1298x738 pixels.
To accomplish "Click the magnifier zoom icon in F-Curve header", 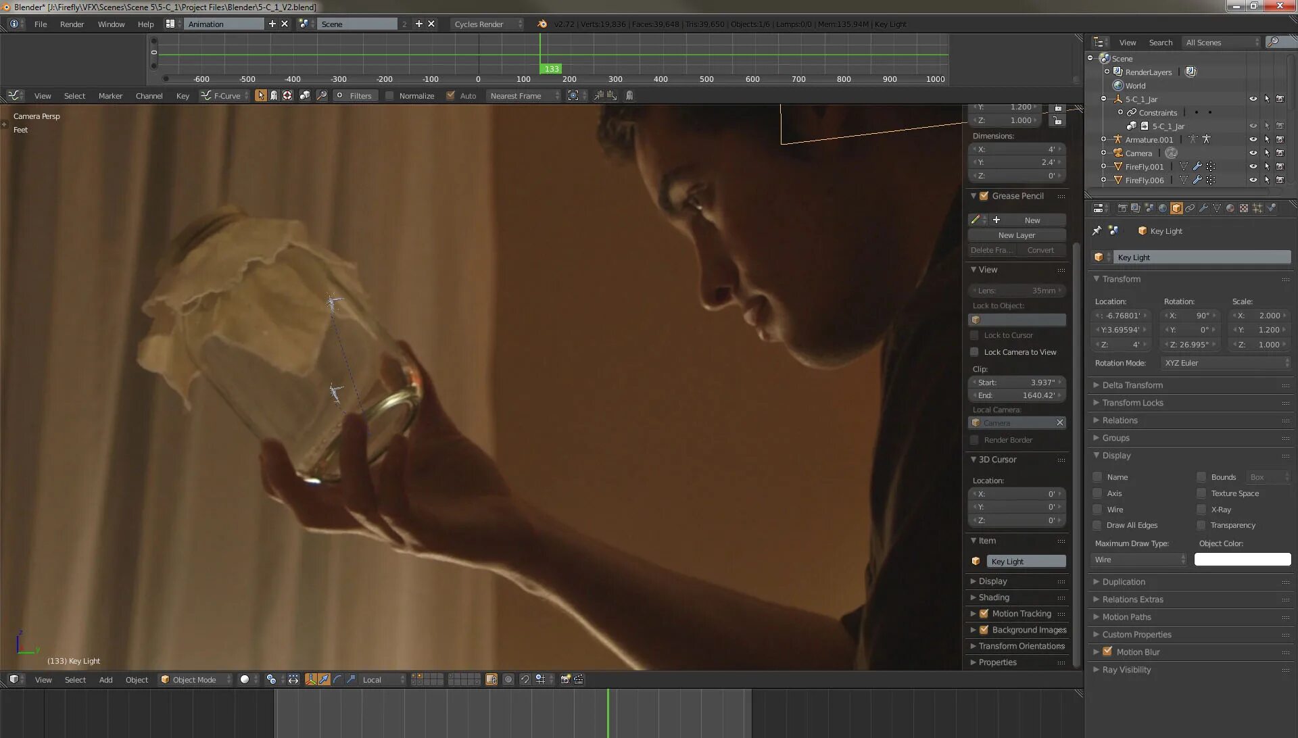I will coord(322,95).
